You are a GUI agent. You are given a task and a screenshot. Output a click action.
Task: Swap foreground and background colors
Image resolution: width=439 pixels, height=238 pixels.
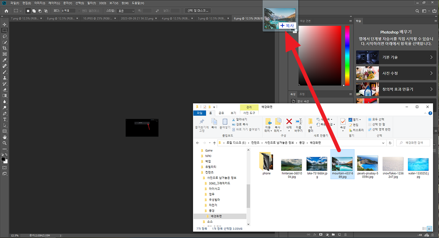coord(6,154)
